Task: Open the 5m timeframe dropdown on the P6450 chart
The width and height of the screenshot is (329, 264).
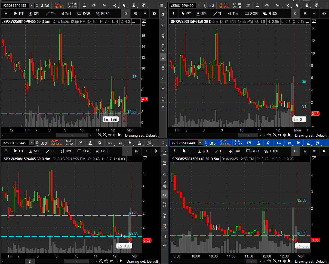Action: click(x=278, y=5)
